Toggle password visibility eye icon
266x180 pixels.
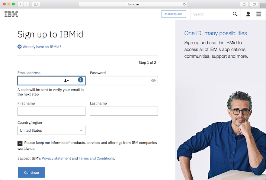[153, 80]
